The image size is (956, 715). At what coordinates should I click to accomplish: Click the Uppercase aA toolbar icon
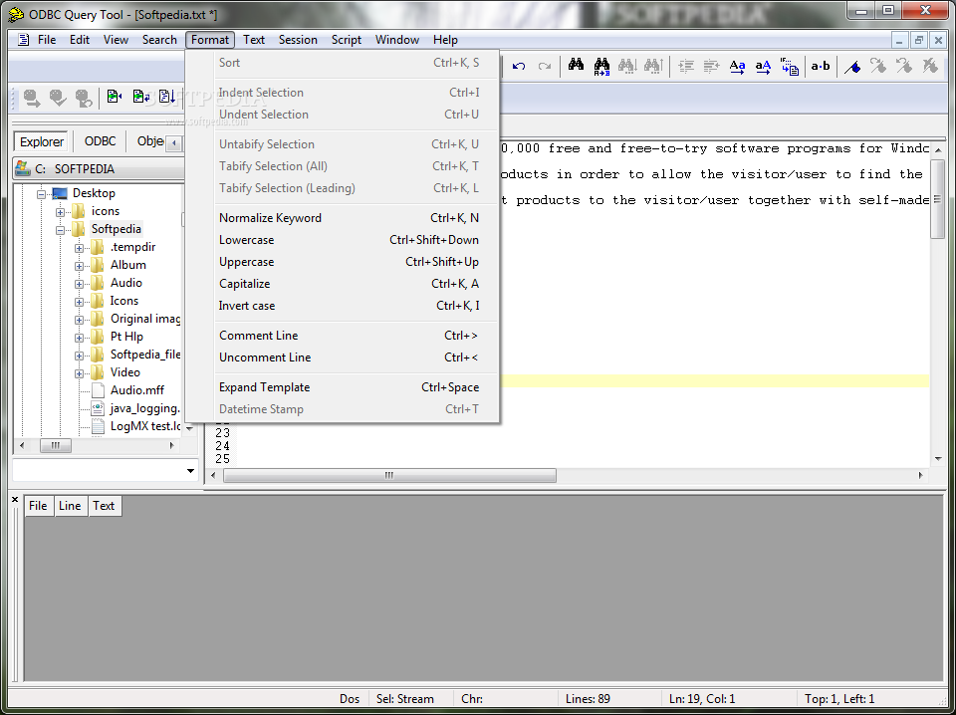click(763, 66)
